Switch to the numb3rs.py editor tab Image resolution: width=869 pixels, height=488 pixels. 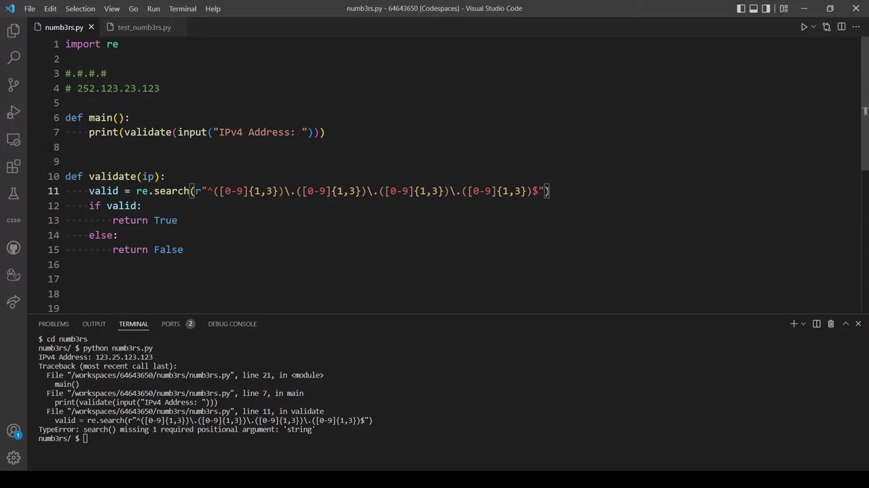click(64, 27)
